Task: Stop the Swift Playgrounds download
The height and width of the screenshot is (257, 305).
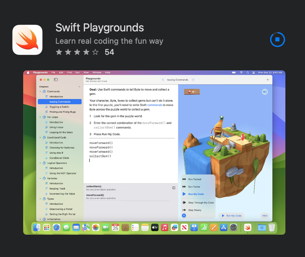Action: pyautogui.click(x=277, y=39)
